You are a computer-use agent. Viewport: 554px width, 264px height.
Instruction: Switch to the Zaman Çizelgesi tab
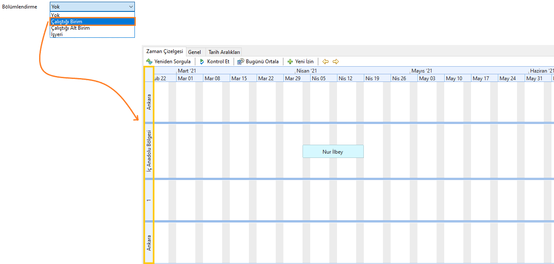click(x=164, y=51)
